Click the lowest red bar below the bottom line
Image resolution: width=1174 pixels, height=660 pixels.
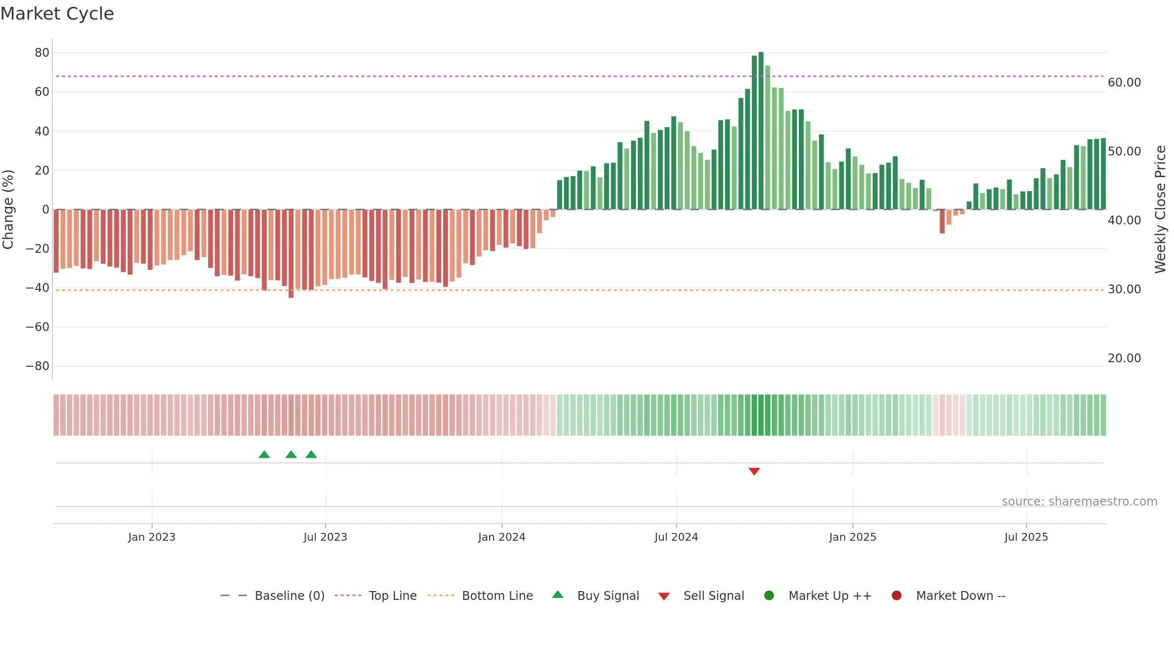click(291, 254)
